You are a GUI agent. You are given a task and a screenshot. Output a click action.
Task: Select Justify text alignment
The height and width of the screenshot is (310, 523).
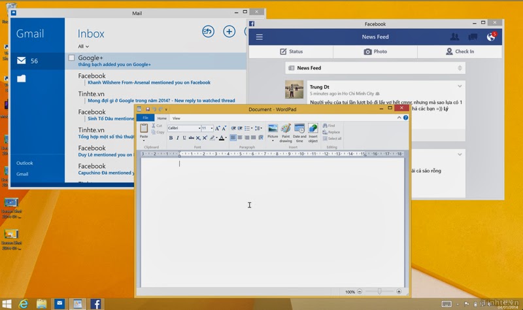[254, 137]
